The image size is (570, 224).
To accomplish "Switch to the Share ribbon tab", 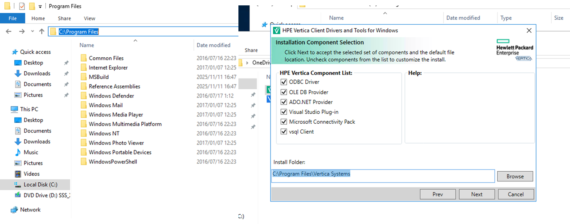I will (x=64, y=18).
